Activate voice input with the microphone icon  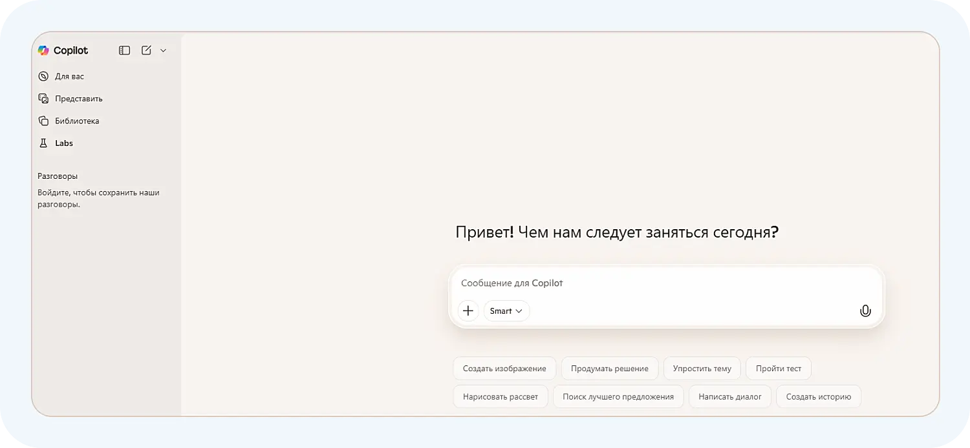865,311
